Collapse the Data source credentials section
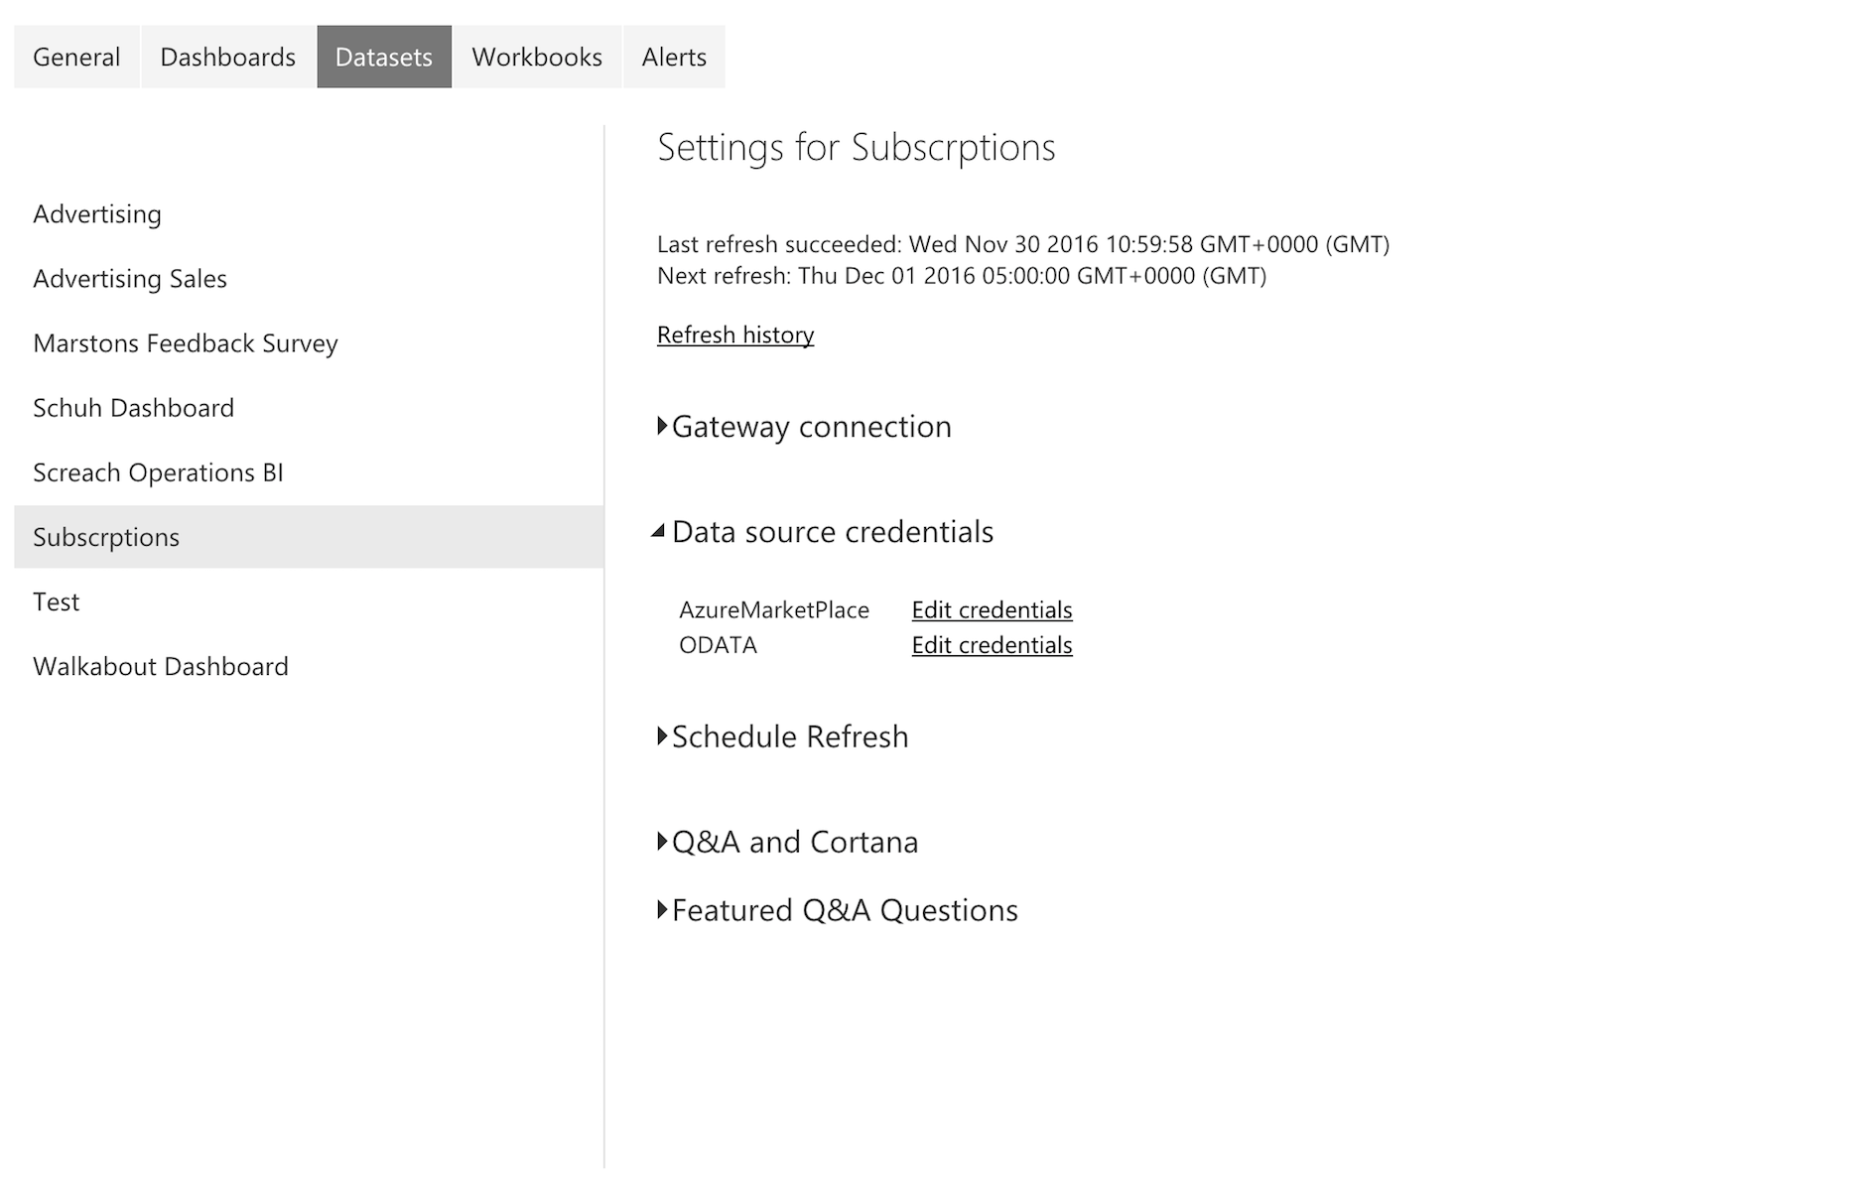This screenshot has width=1858, height=1201. (823, 532)
